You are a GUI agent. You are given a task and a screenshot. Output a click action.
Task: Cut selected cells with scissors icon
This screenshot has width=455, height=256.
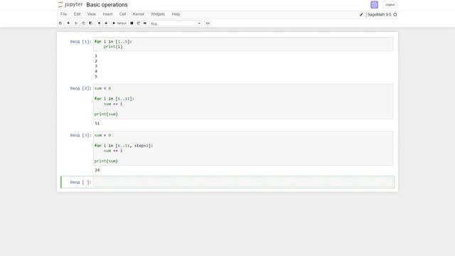(x=76, y=23)
